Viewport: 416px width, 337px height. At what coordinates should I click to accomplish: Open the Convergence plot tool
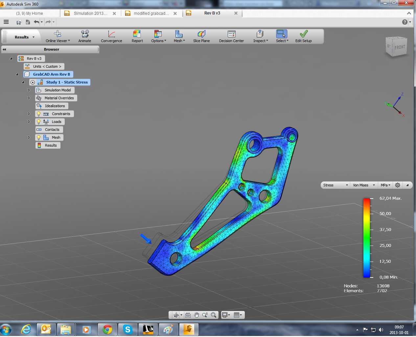(x=111, y=36)
